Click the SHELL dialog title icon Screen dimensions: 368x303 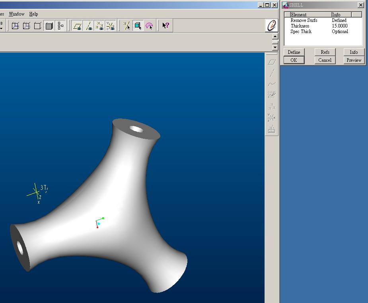point(285,5)
